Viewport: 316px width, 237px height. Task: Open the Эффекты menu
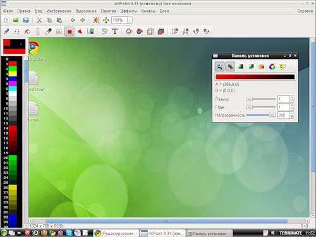pos(128,11)
